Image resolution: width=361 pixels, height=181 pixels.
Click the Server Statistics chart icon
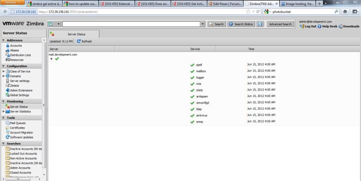(8, 111)
